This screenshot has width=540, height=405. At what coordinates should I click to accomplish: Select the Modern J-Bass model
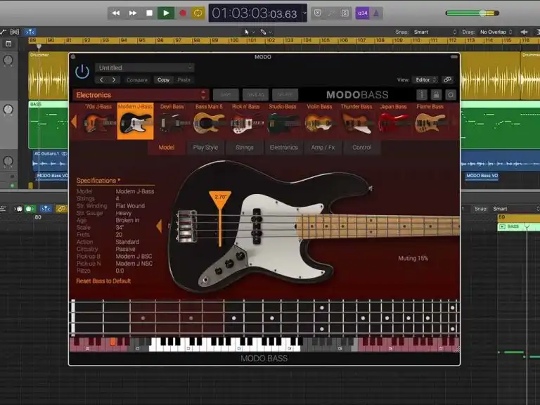click(135, 120)
